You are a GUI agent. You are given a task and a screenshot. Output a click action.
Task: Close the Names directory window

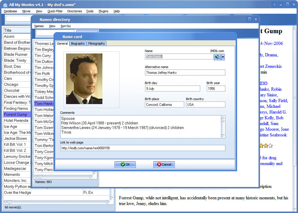[256, 19]
